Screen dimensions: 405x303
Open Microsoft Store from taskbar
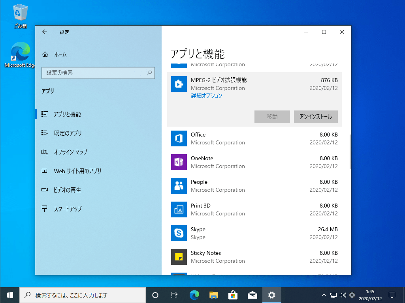pos(233,295)
